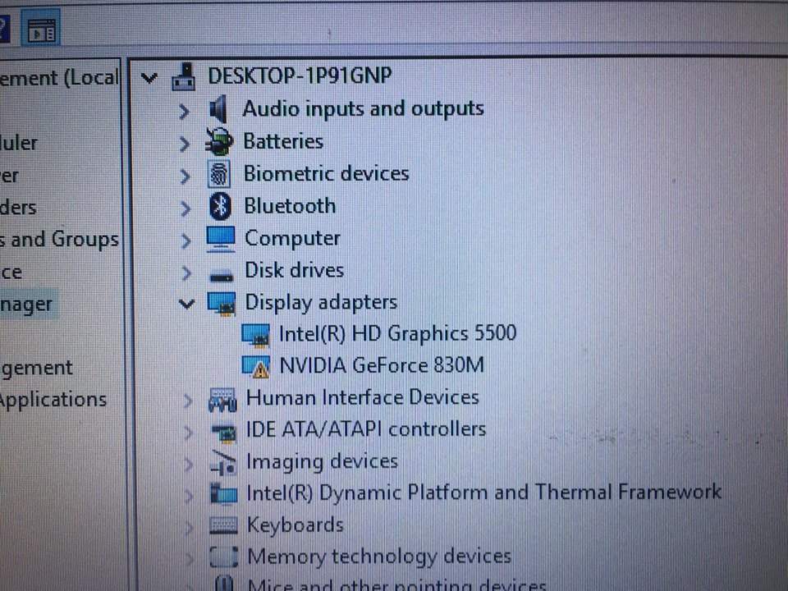Select Intel(R) HD Graphics 5500 device
Image resolution: width=788 pixels, height=591 pixels.
click(x=397, y=334)
